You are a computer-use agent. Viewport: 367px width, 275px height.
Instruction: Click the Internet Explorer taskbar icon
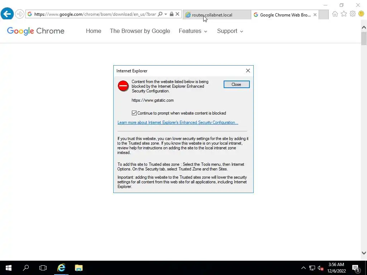(61, 268)
